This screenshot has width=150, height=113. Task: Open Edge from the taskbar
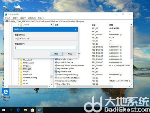tap(18, 110)
